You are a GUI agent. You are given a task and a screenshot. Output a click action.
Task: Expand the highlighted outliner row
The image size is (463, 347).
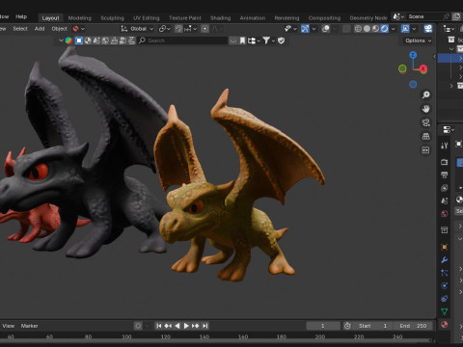point(460,58)
